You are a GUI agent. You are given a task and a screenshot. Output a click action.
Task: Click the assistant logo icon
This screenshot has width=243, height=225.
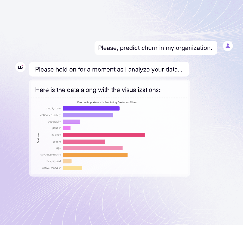point(21,67)
